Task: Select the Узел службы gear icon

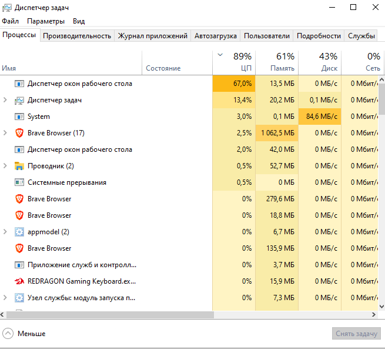Action: [x=19, y=298]
